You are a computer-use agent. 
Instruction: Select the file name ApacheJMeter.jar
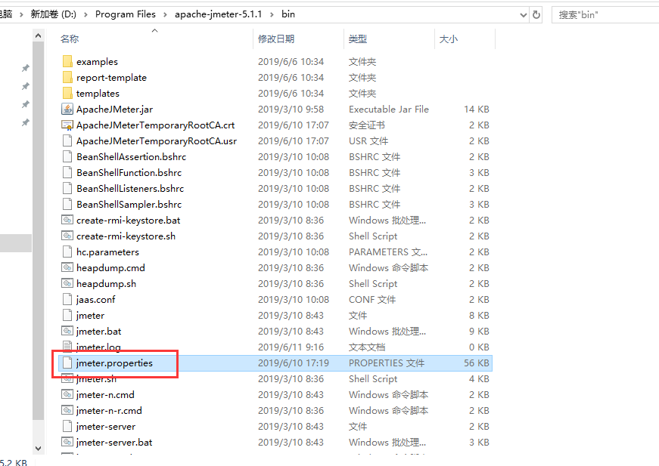(115, 109)
